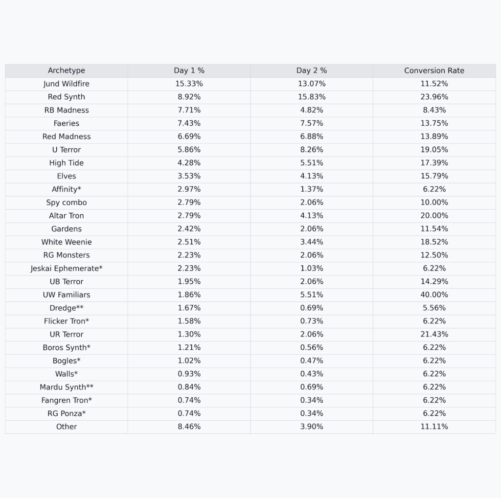Select the 23.96% conversion rate cell
This screenshot has width=501, height=498.
(x=434, y=97)
